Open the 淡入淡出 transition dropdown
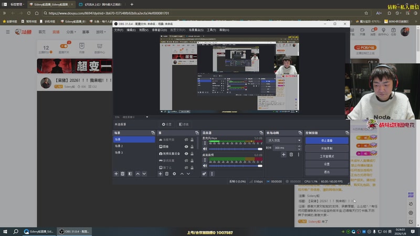Image resolution: width=420 pixels, height=236 pixels. point(283,140)
